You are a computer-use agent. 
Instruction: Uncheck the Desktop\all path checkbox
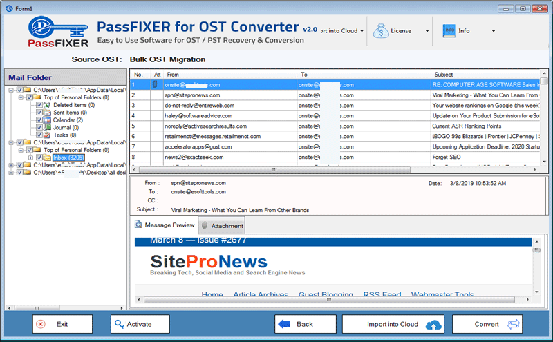(x=20, y=173)
